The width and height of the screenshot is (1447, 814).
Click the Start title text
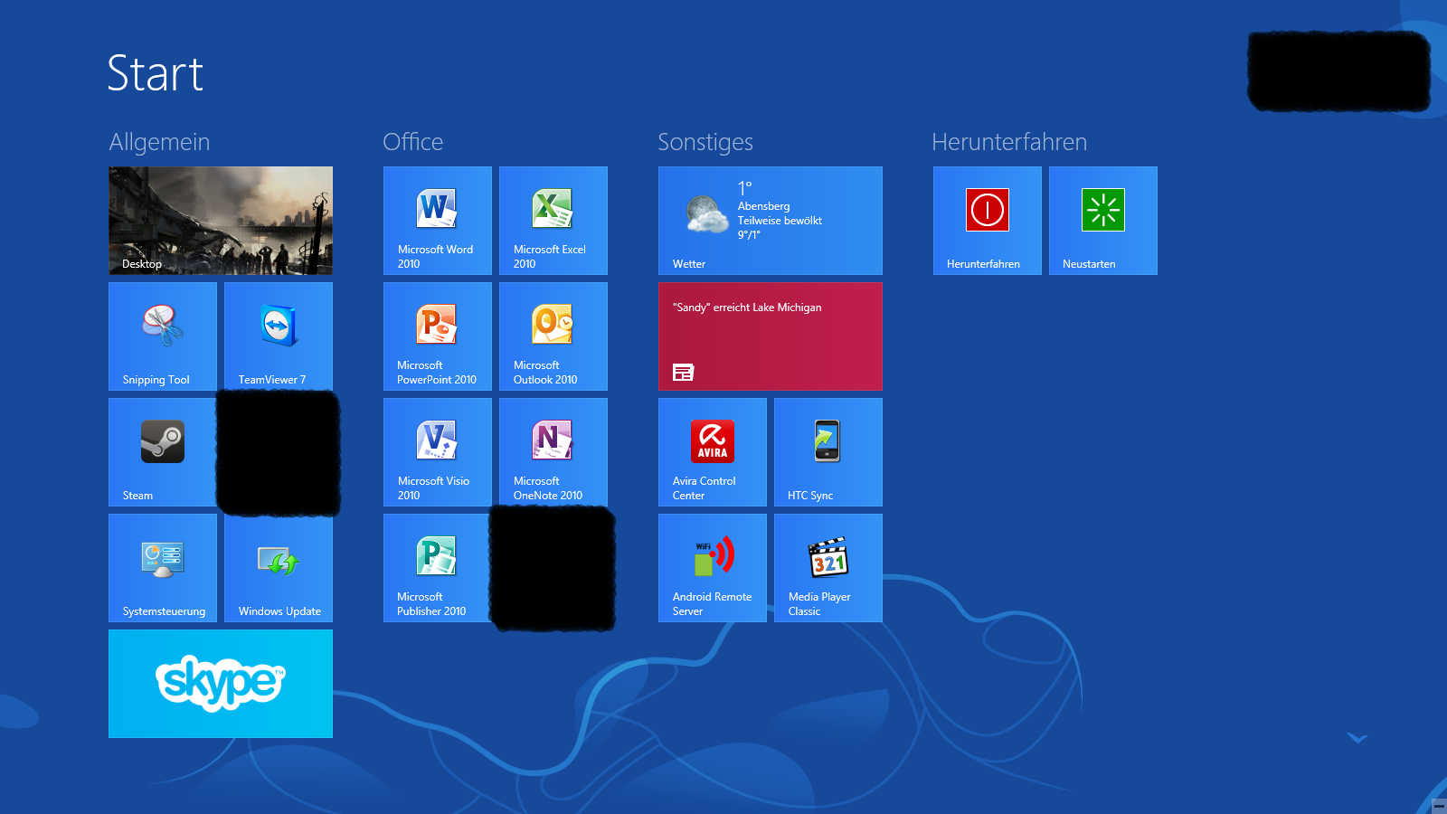pos(156,73)
